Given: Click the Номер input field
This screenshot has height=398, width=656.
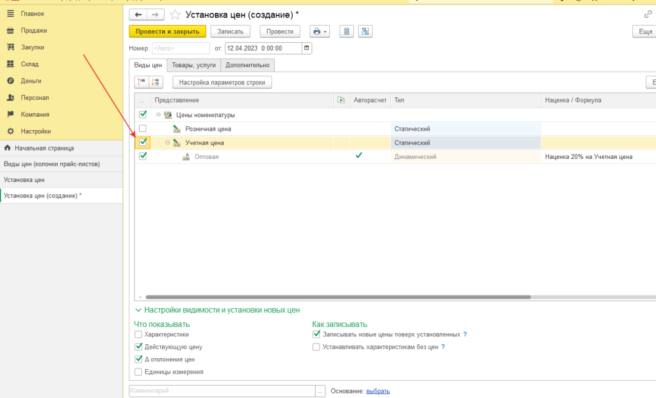Looking at the screenshot, I should [181, 48].
